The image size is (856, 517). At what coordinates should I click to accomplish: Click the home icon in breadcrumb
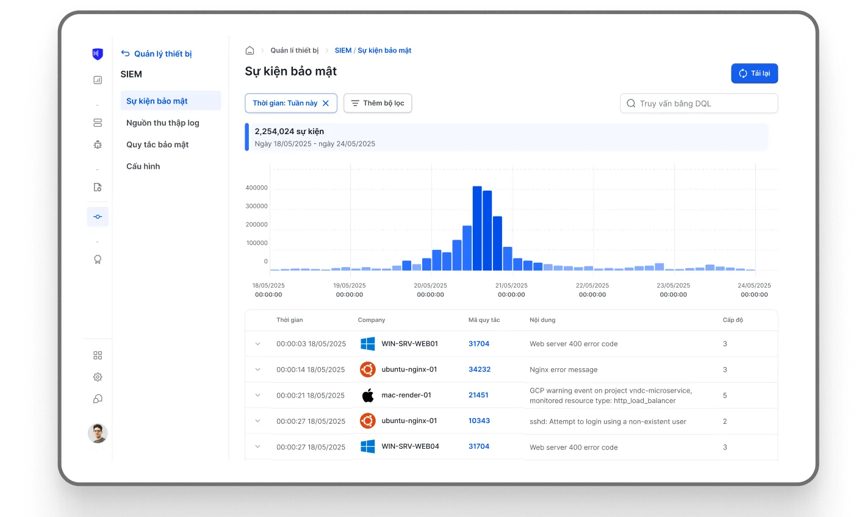pyautogui.click(x=250, y=51)
